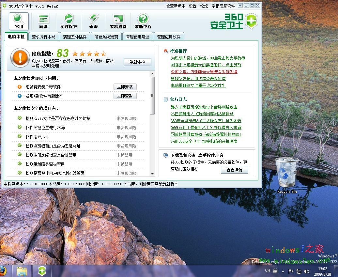
Task: Open the skin dropdown arrow near window controls
Action: click(x=240, y=5)
